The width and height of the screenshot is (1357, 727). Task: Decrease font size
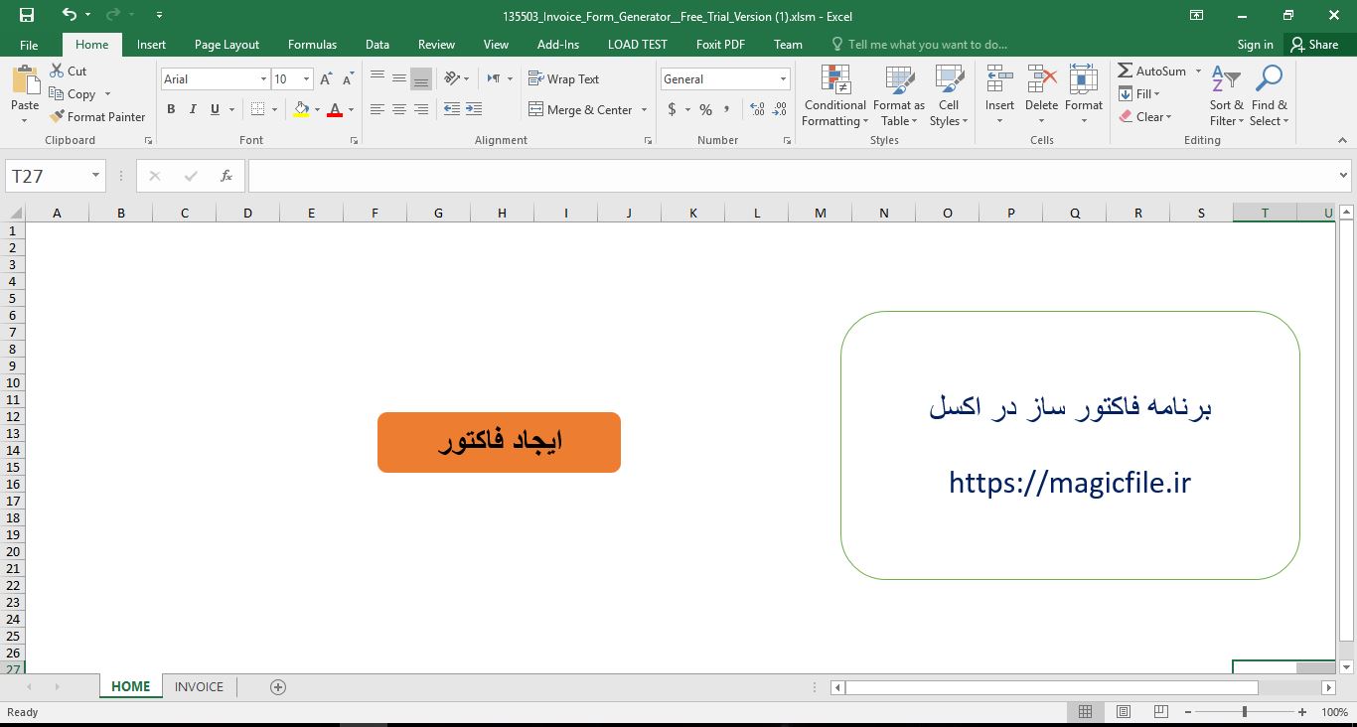click(x=348, y=79)
